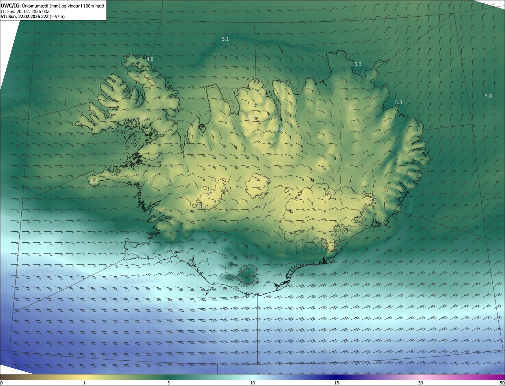Click the 50 tick label on the color scale
Viewport: 505px width, 386px height.
[502, 383]
